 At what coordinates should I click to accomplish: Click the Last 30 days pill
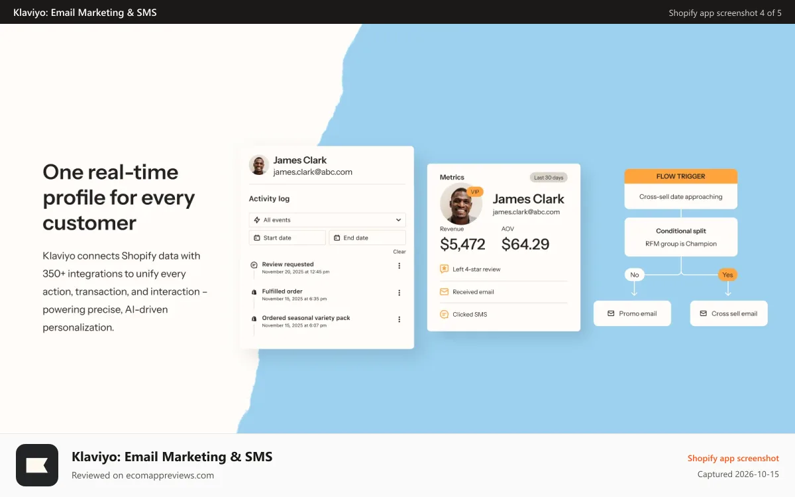tap(549, 178)
